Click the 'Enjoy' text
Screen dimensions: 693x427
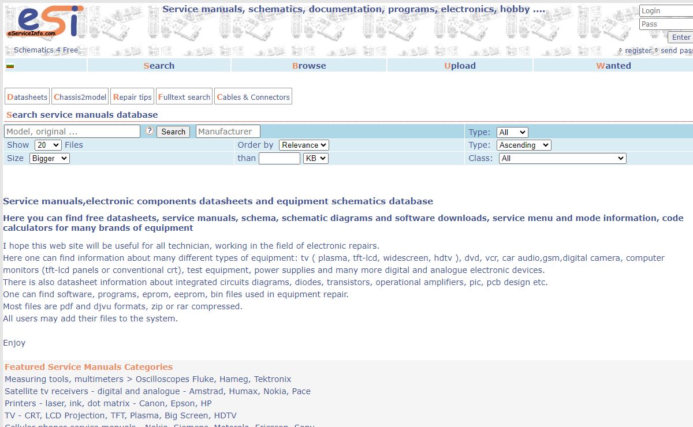[x=14, y=343]
